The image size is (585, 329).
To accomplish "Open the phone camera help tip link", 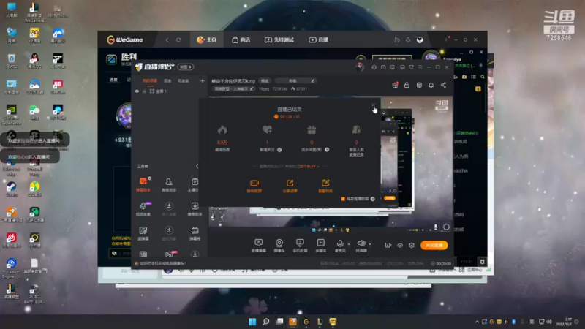I will tap(163, 263).
